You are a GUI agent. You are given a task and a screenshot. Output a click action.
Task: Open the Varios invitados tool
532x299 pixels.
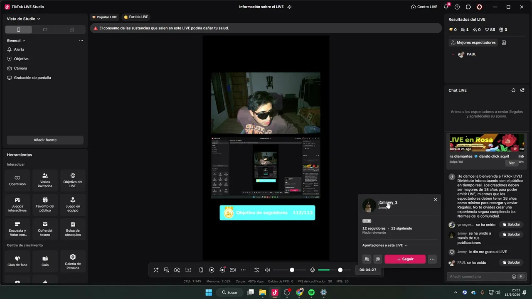(45, 180)
